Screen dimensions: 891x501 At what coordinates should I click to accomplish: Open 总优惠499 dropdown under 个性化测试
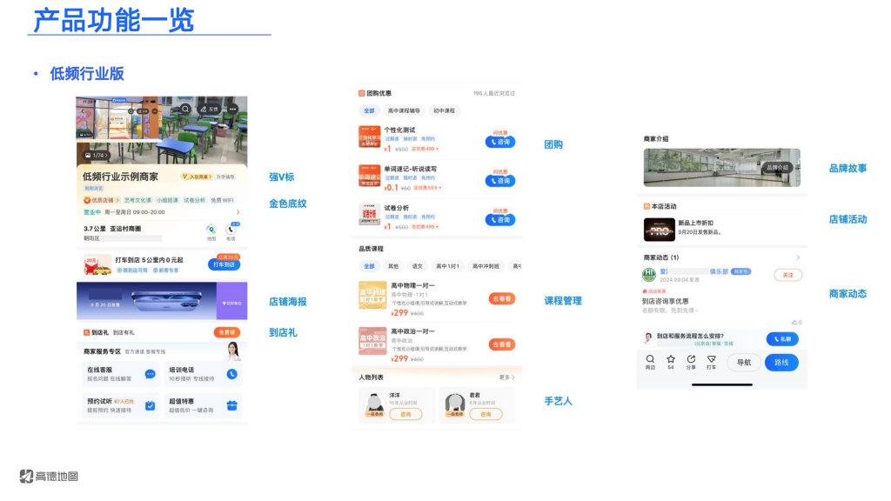(x=425, y=149)
